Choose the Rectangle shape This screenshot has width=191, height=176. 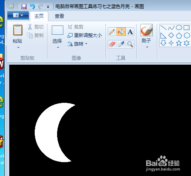(x=186, y=28)
